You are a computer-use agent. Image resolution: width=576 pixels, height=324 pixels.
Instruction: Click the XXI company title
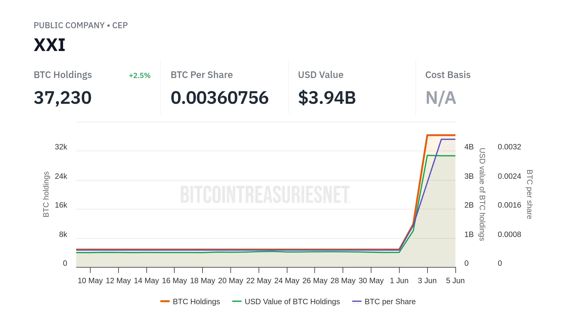click(x=49, y=45)
